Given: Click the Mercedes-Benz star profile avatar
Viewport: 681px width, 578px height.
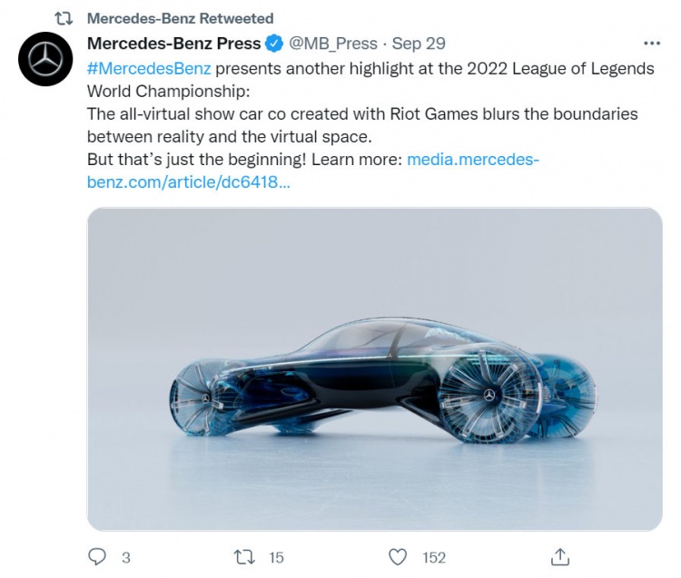Looking at the screenshot, I should (x=45, y=59).
